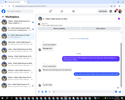
Task: Open Michael's conversation
Action: click(17, 71)
